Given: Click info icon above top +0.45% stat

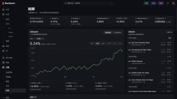Looking at the screenshot, I should [127, 18].
